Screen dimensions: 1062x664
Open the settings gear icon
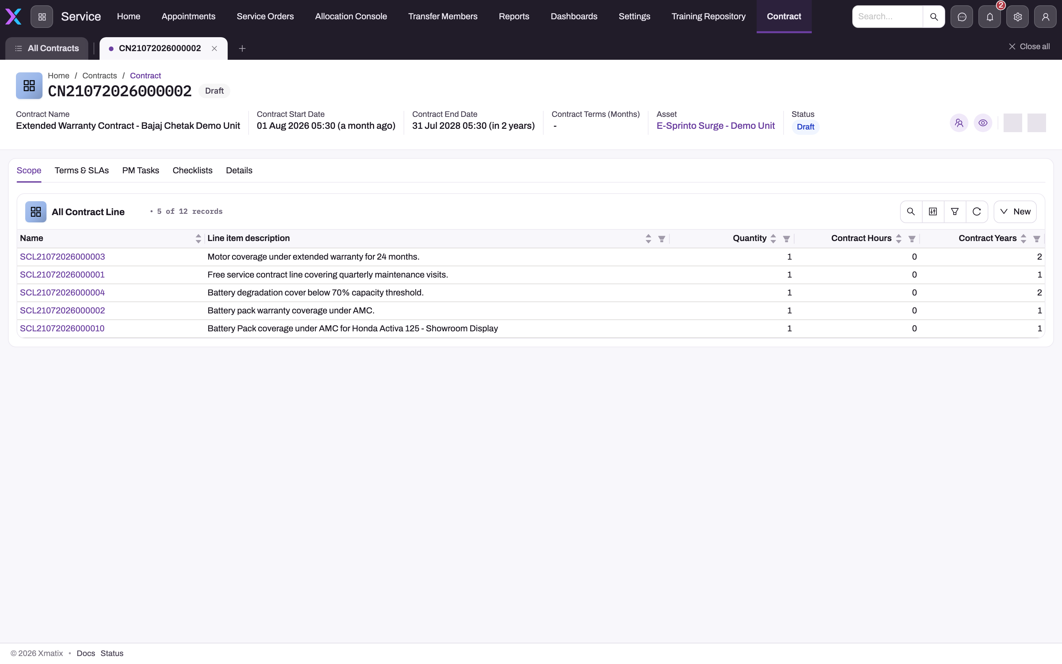[1018, 17]
